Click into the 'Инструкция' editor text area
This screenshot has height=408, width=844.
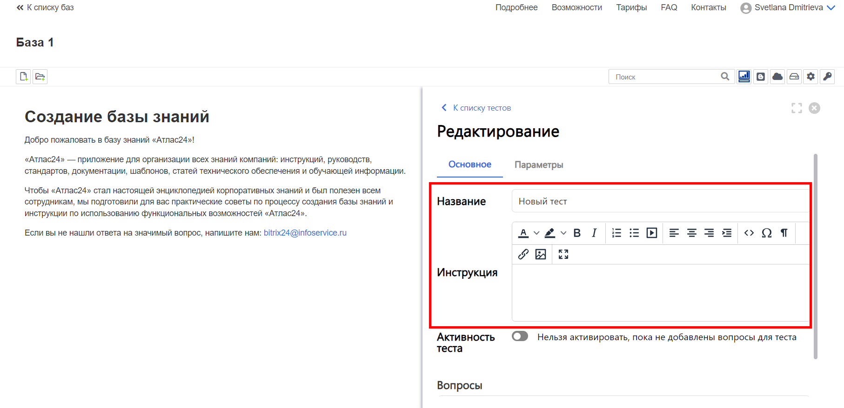pyautogui.click(x=661, y=293)
